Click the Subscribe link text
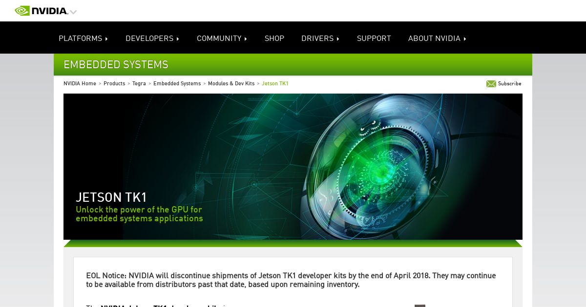 click(510, 84)
